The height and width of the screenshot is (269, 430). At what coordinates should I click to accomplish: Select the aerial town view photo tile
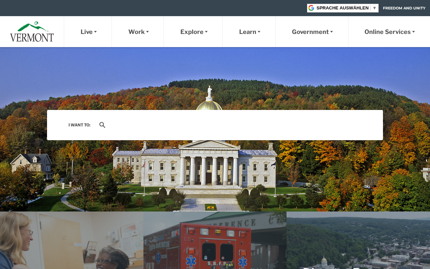pos(358,240)
